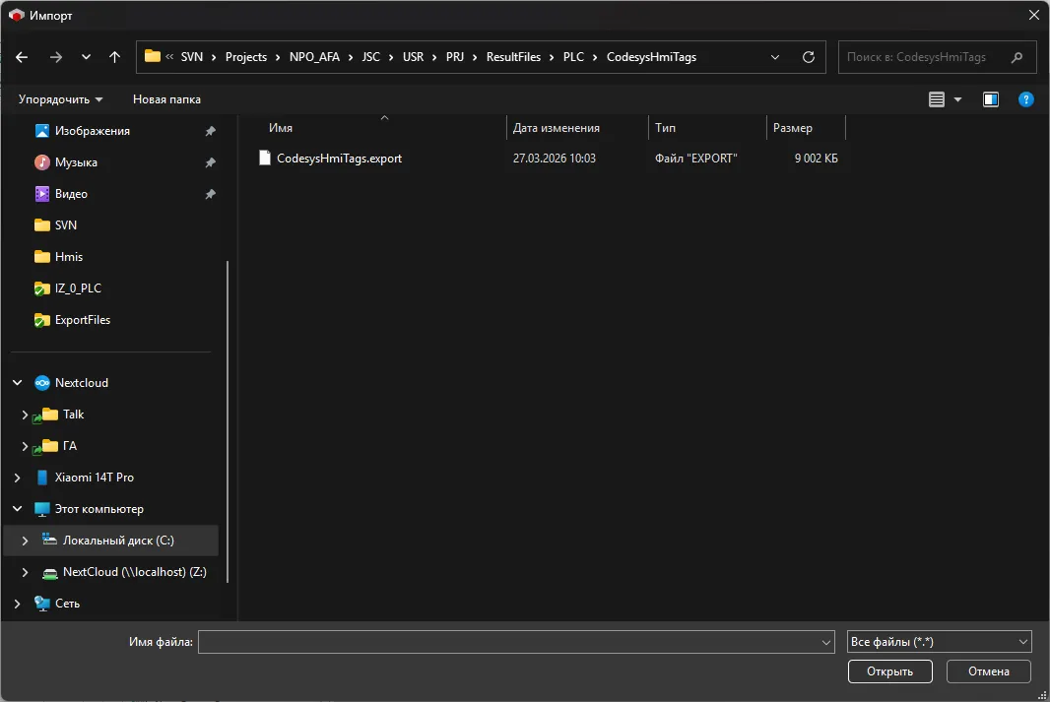Click the Отмена button
This screenshot has height=702, width=1050.
point(988,671)
